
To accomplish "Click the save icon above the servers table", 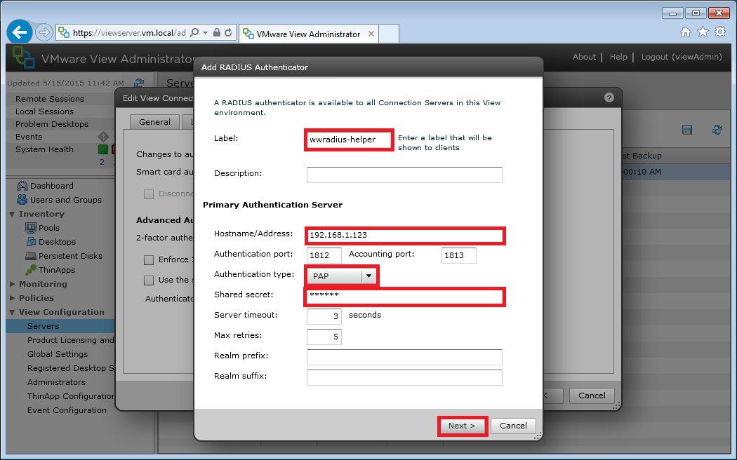I will pos(687,130).
